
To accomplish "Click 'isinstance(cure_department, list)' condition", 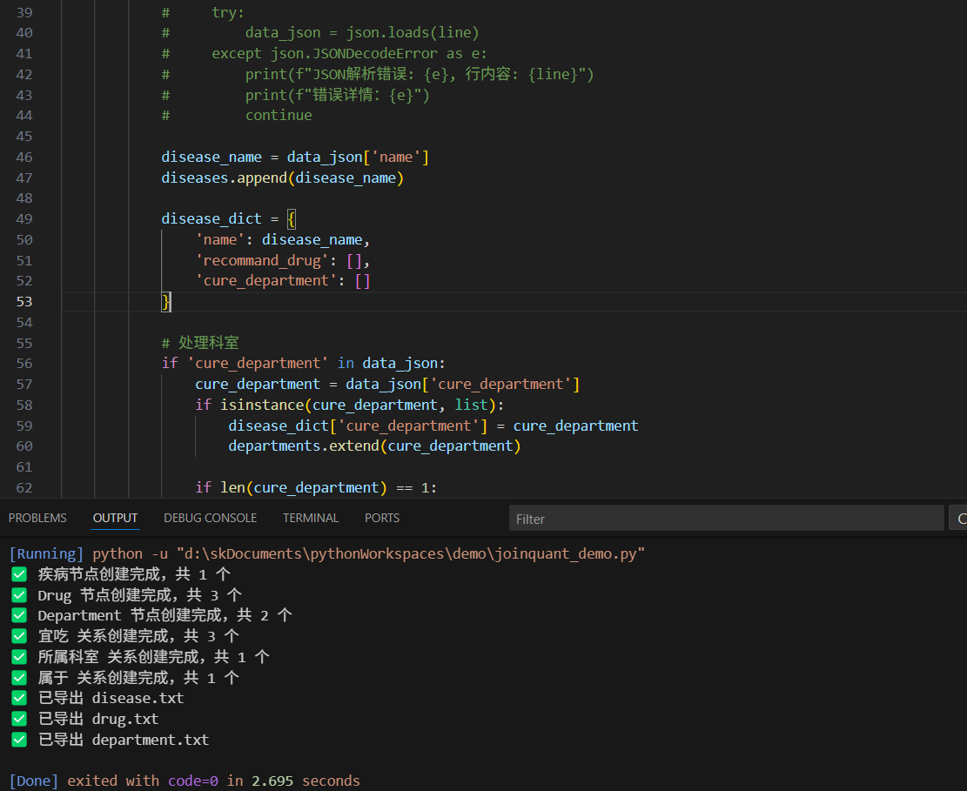I will [x=358, y=405].
